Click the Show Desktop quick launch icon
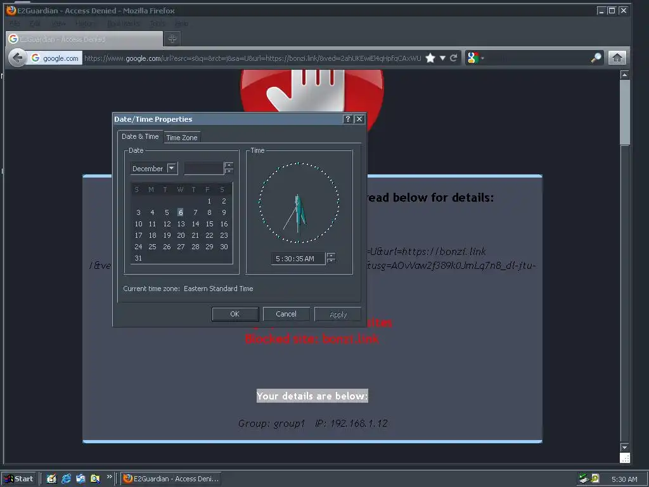This screenshot has width=649, height=487. [51, 479]
